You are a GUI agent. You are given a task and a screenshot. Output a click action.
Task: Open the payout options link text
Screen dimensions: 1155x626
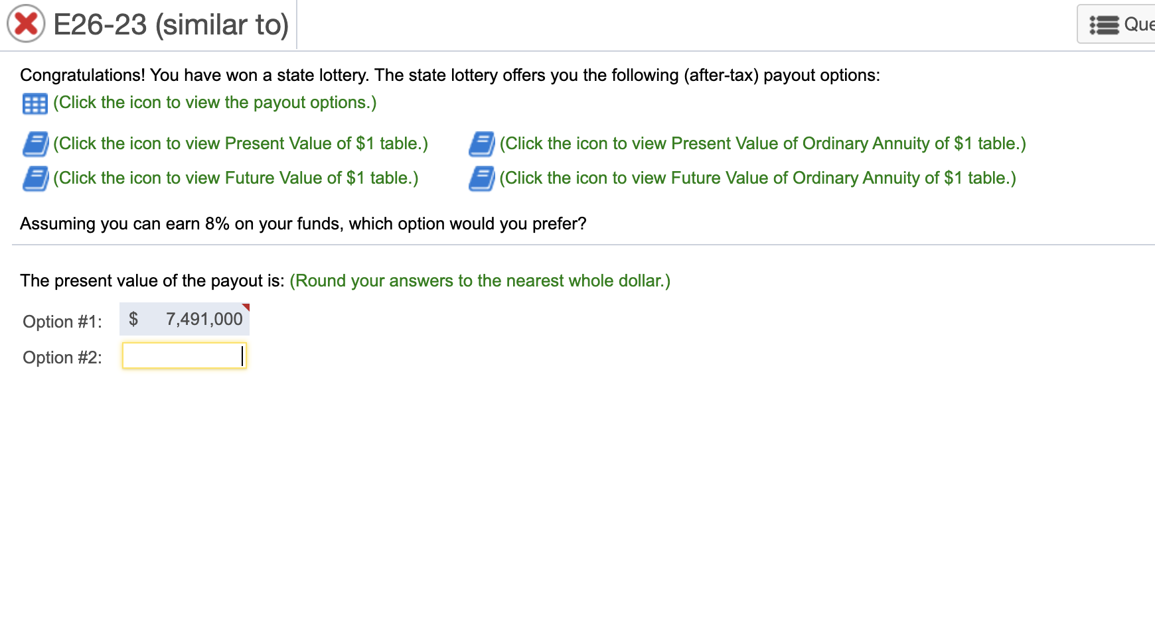(214, 103)
